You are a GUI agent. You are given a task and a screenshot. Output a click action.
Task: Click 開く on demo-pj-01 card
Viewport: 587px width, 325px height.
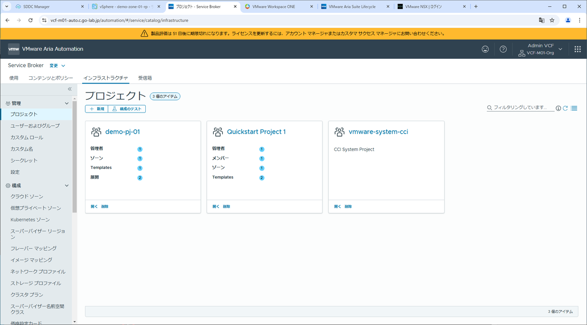(94, 207)
